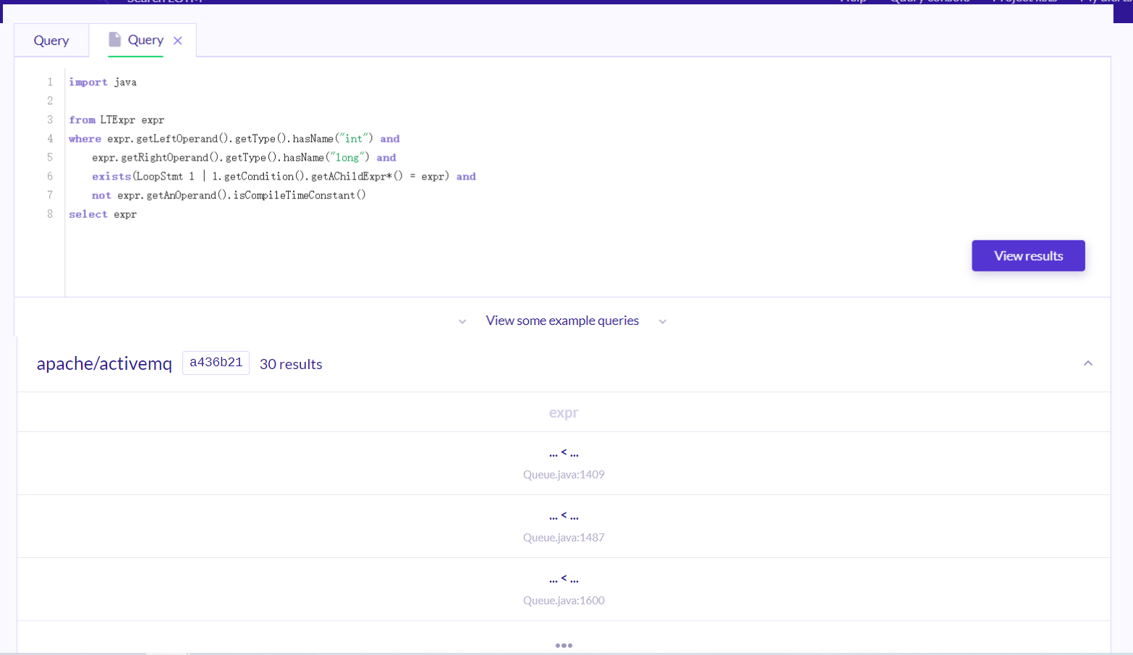Viewport: 1133px width, 655px height.
Task: Close the active Query tab
Action: click(x=178, y=41)
